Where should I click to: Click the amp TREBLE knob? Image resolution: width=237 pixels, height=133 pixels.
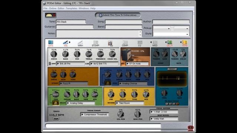[89, 54]
